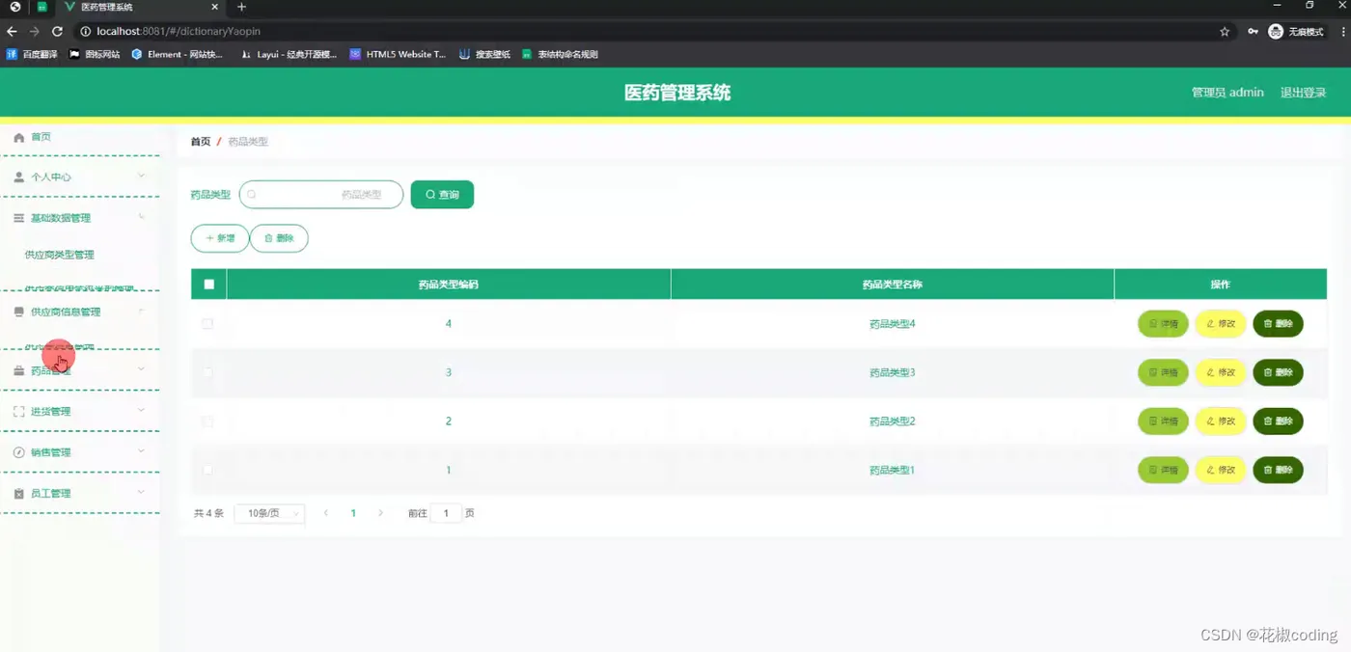Click 删除 for row 药品类型4

(x=1278, y=324)
